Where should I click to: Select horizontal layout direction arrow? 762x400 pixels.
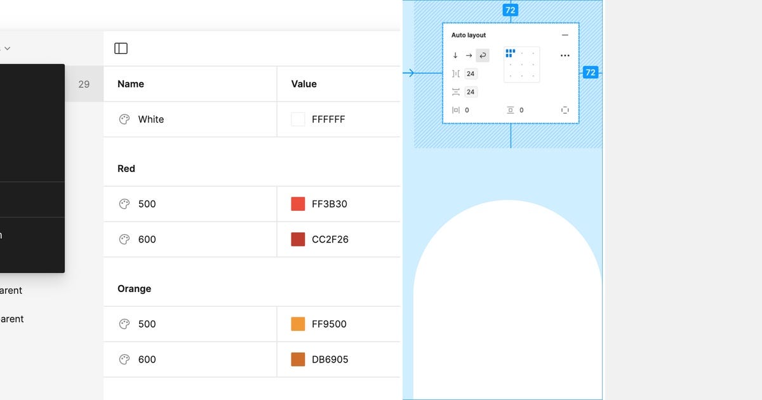tap(469, 55)
